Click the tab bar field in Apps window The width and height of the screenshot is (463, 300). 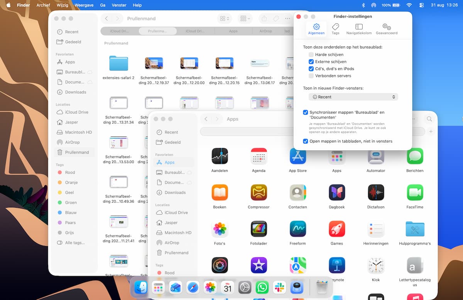coord(313,132)
